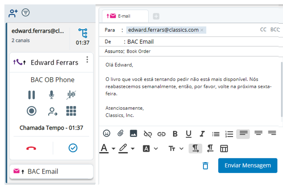Remove edward.ferrars@classics.com recipient
Image resolution: width=283 pixels, height=189 pixels.
tap(202, 30)
